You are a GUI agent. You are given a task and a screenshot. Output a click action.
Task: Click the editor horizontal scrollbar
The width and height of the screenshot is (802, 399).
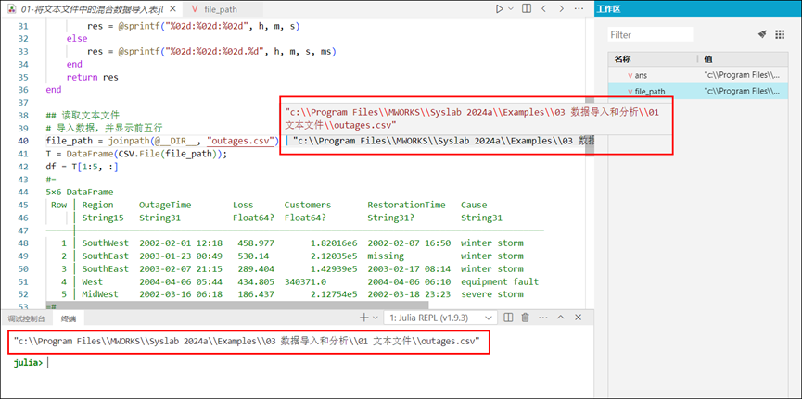[x=236, y=305]
